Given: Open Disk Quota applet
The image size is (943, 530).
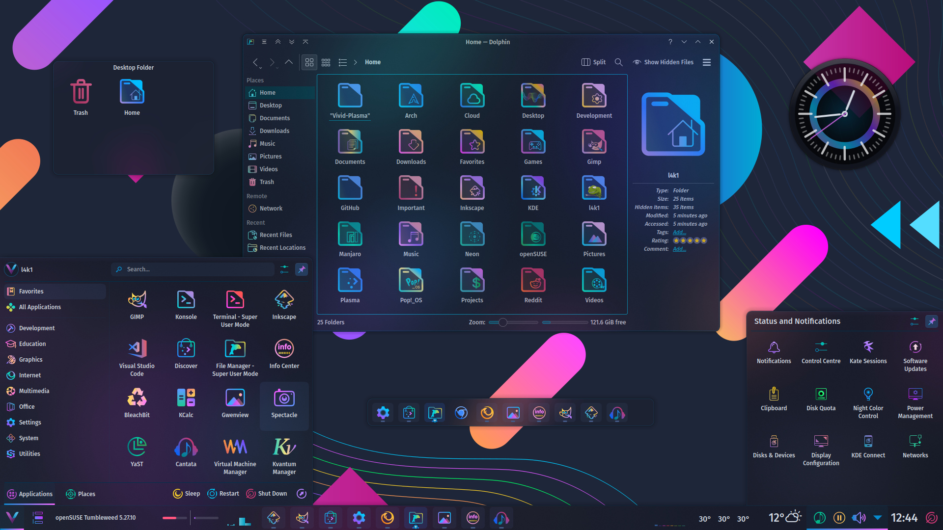Looking at the screenshot, I should point(821,398).
